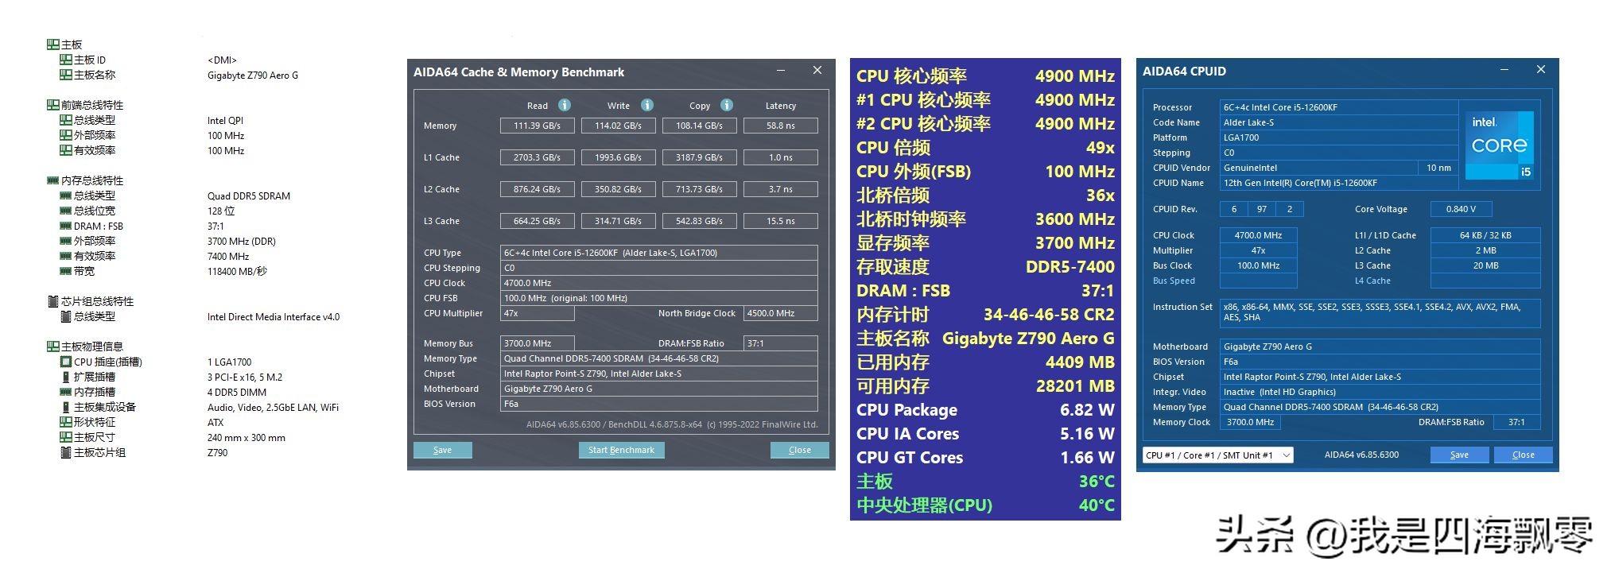1611x573 pixels.
Task: Click the L3 Cache Copy value 542.83 GB/s
Action: coord(699,221)
